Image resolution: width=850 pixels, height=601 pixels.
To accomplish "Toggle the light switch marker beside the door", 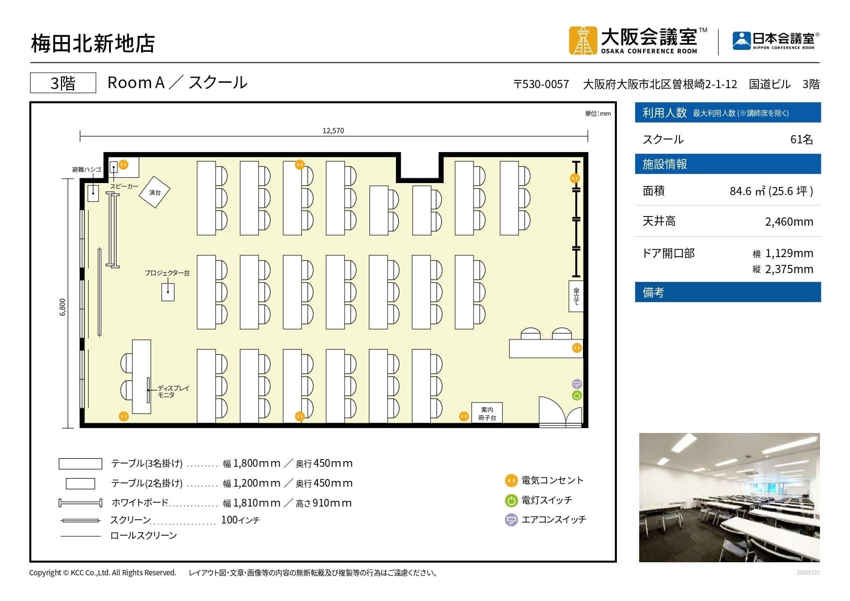I will [x=576, y=396].
